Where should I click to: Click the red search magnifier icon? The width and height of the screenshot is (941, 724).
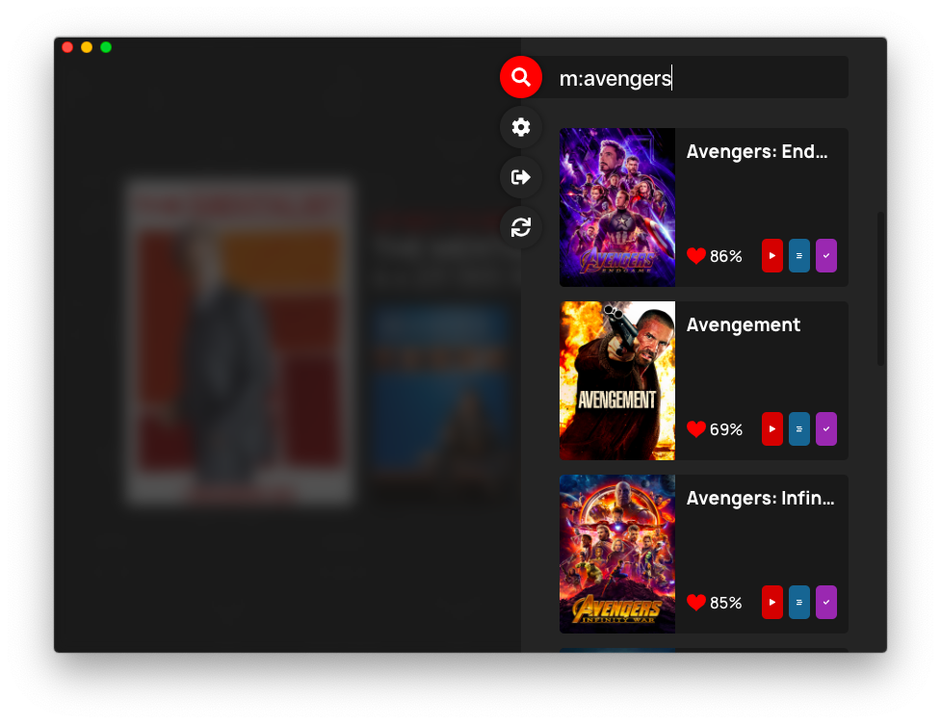[x=521, y=77]
